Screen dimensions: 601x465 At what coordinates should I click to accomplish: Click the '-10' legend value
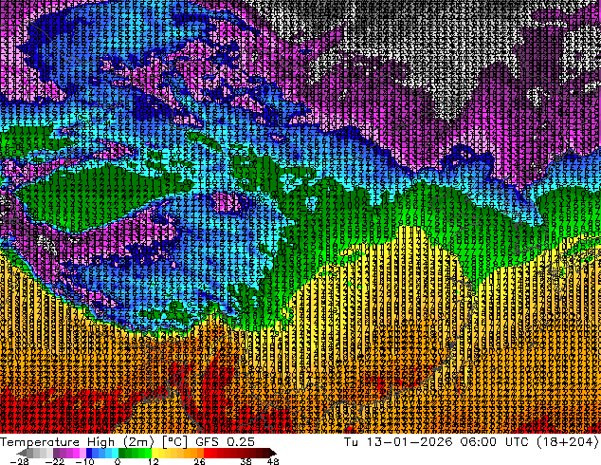(84, 461)
